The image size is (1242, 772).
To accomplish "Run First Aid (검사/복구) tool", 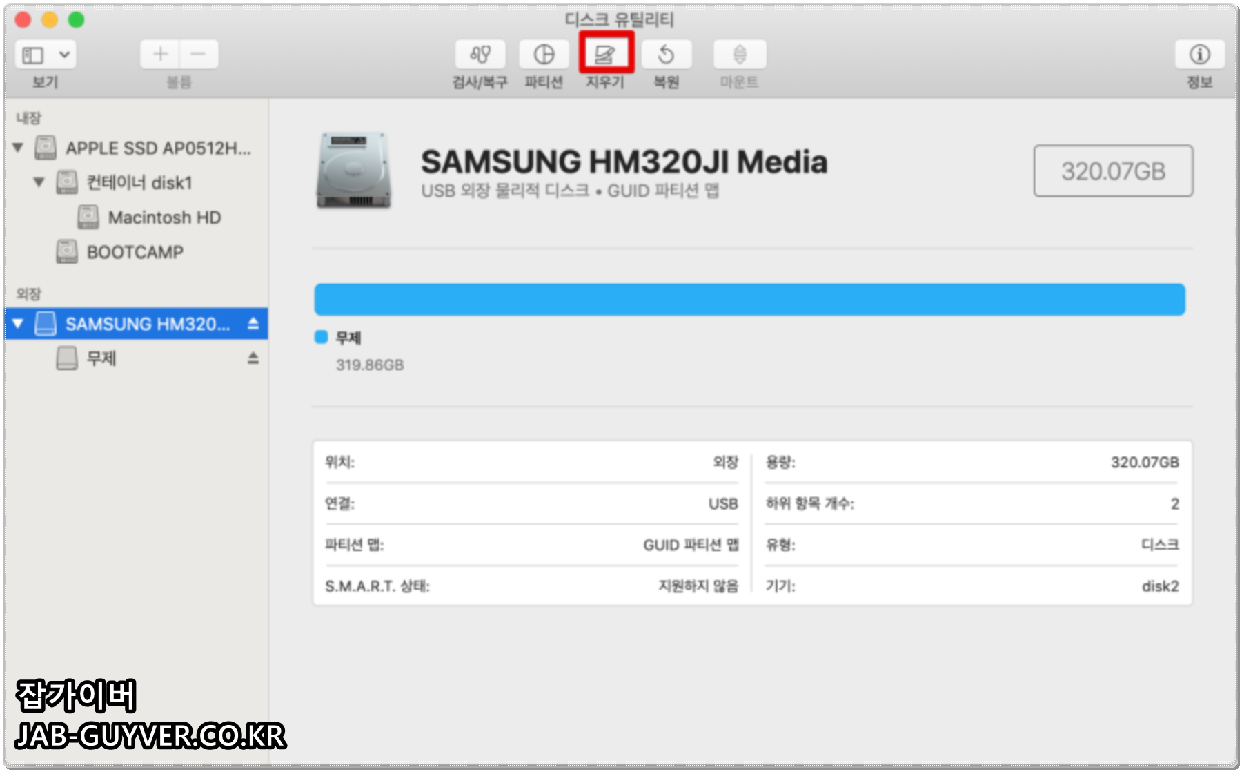I will [480, 55].
